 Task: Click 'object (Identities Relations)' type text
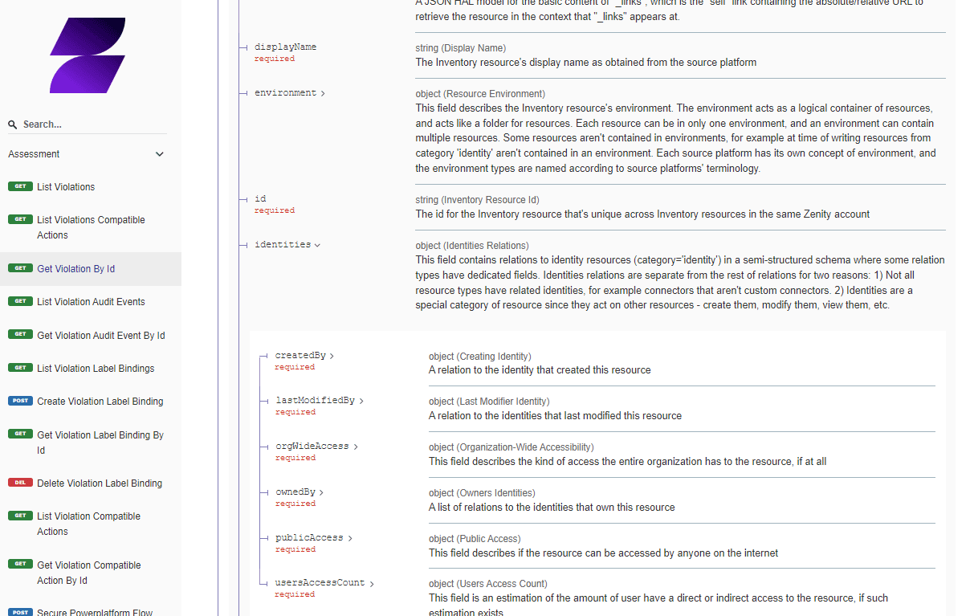click(x=472, y=246)
